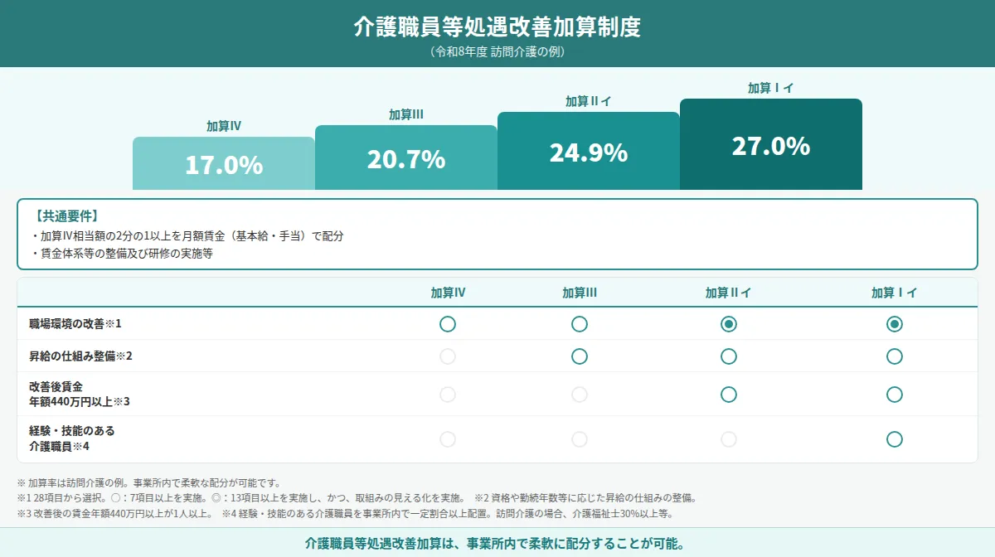Viewport: 995px width, 557px height.
Task: Click the 加算IIイ label above the 24.9% bar
Action: [589, 101]
